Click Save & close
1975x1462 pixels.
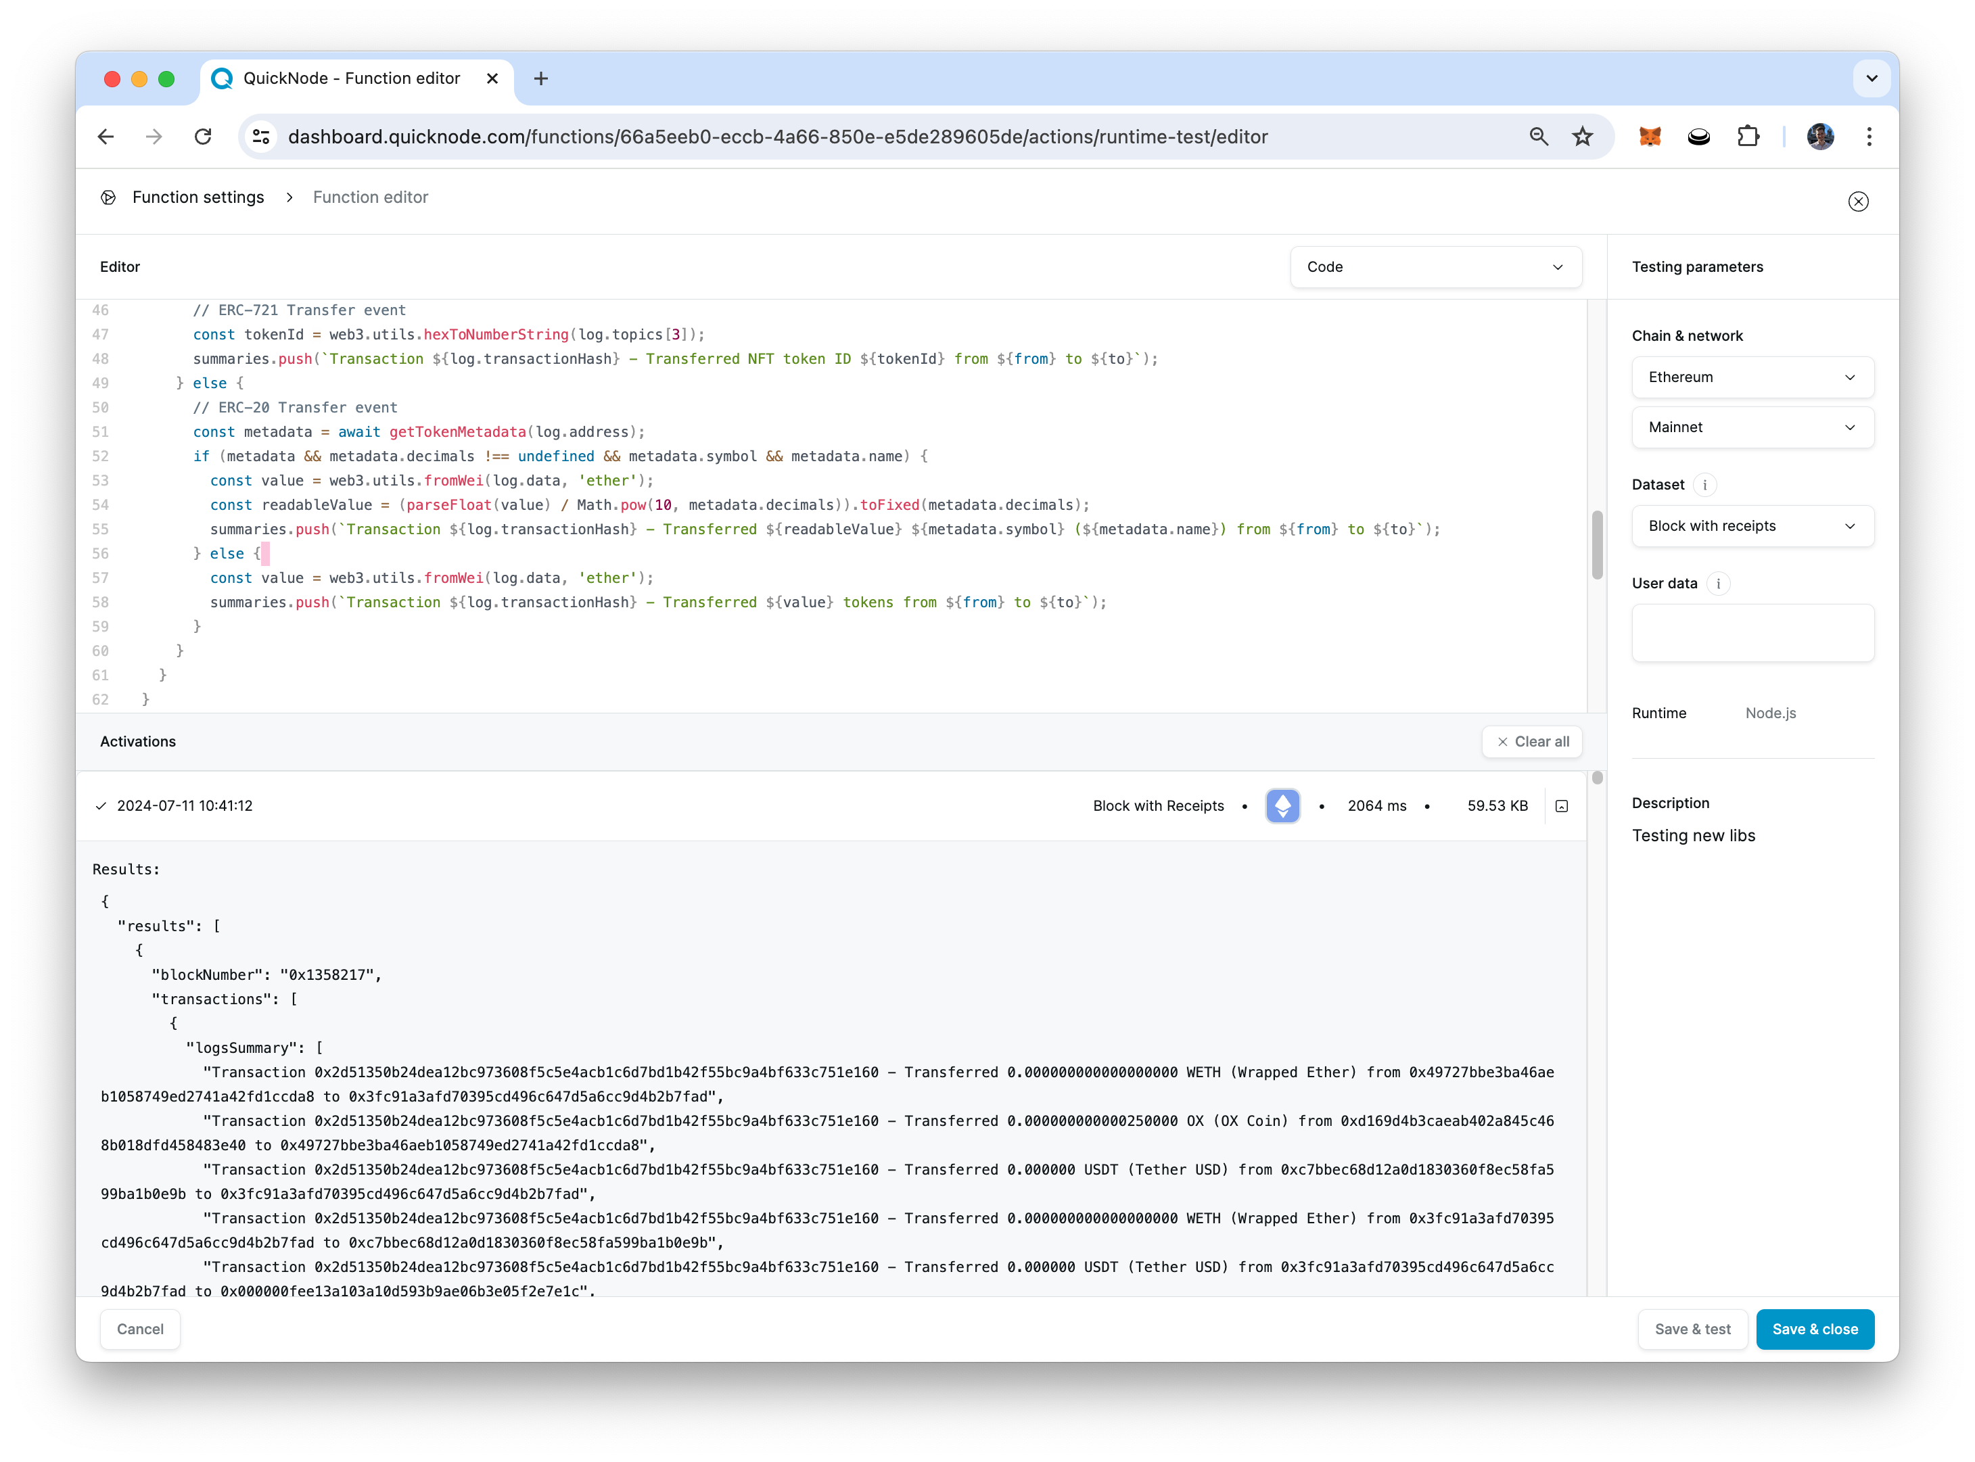pos(1814,1329)
